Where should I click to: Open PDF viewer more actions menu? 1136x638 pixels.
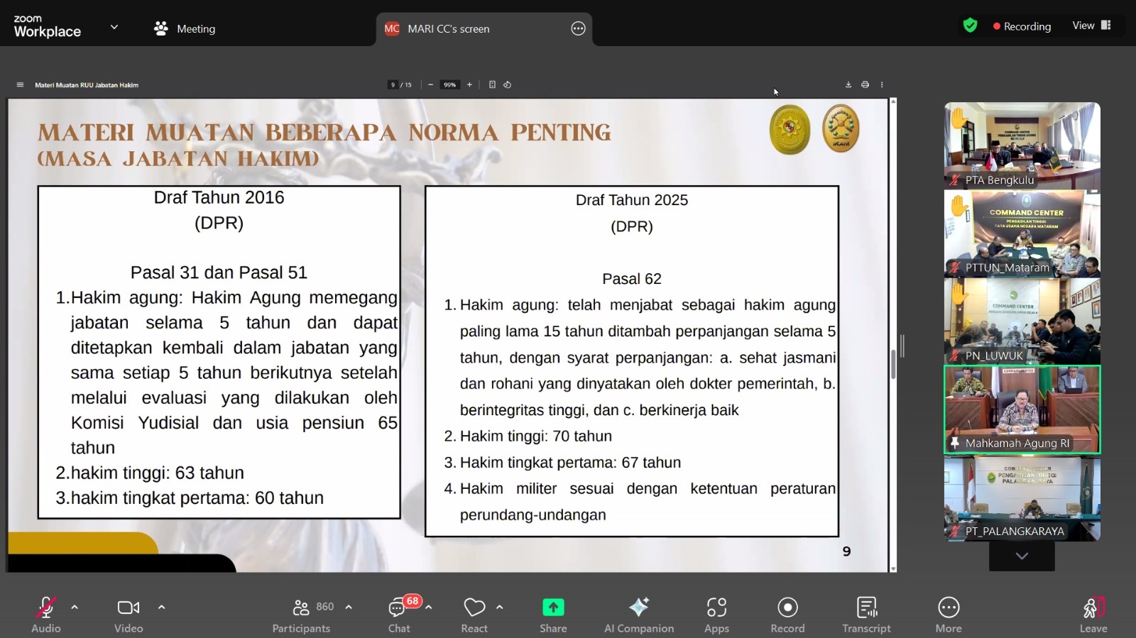[x=882, y=84]
